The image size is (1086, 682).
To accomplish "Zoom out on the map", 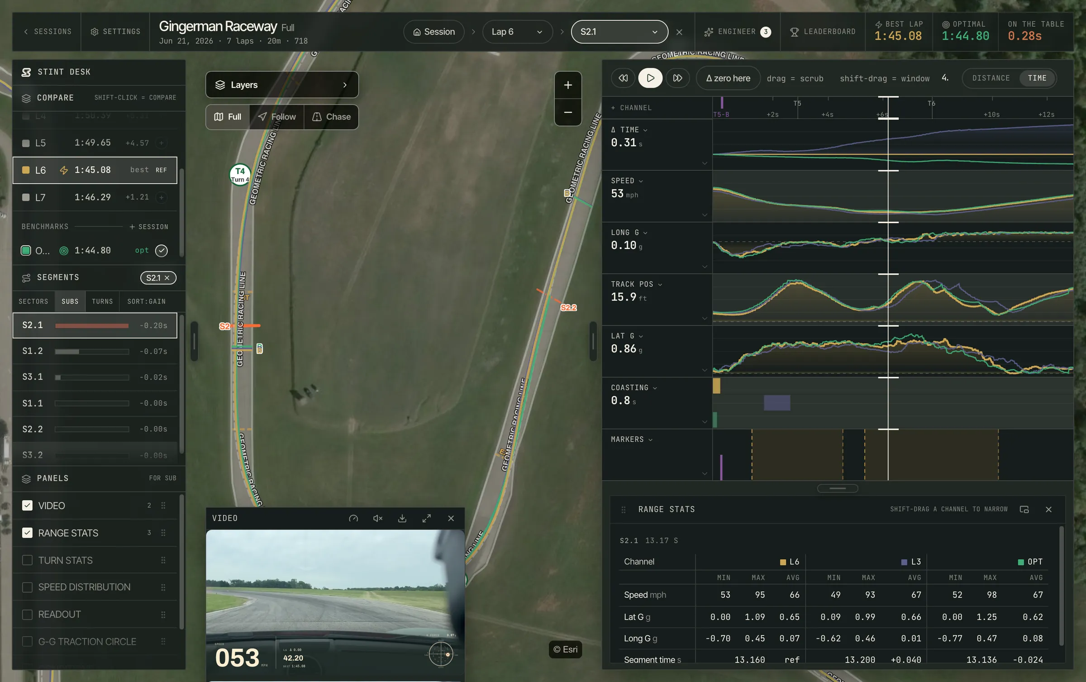I will click(568, 112).
